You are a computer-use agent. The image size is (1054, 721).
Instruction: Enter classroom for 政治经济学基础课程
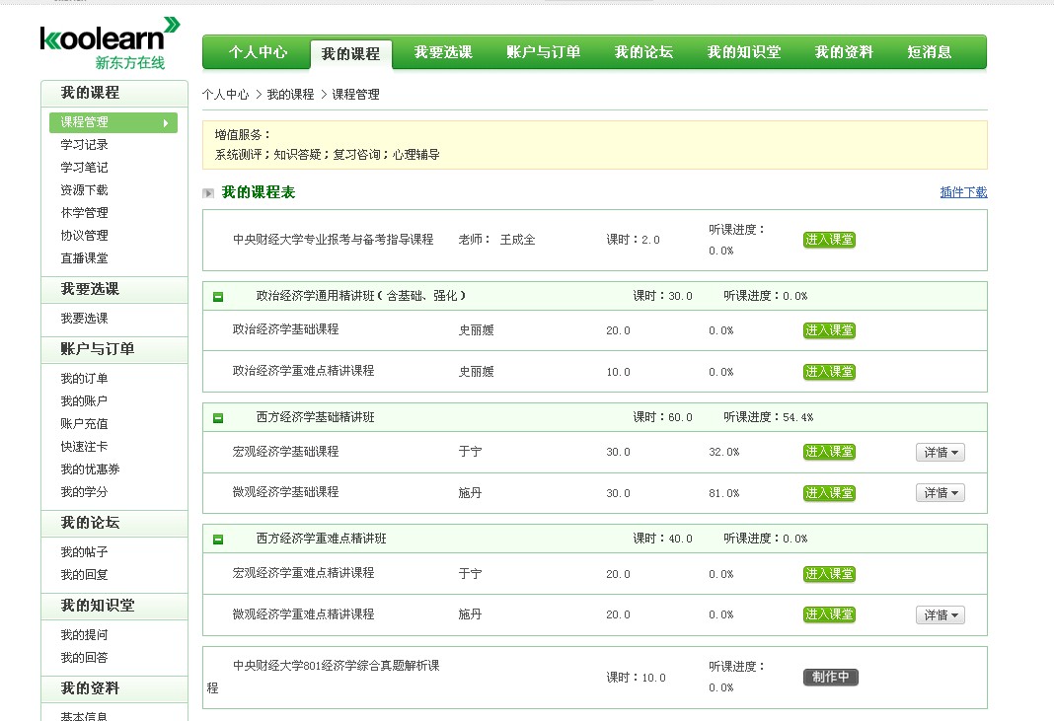[x=829, y=330]
